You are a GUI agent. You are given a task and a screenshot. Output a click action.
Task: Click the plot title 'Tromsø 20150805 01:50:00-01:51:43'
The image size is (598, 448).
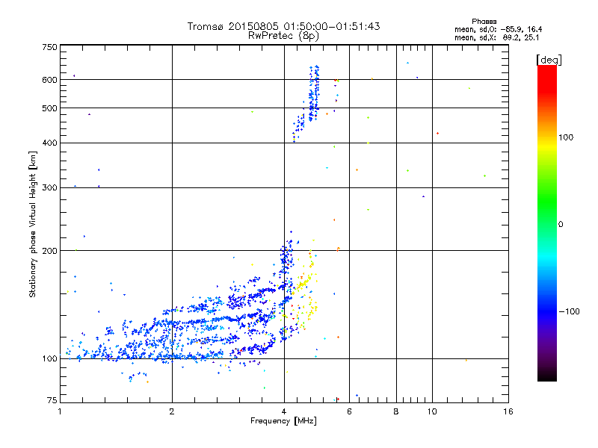click(x=283, y=26)
